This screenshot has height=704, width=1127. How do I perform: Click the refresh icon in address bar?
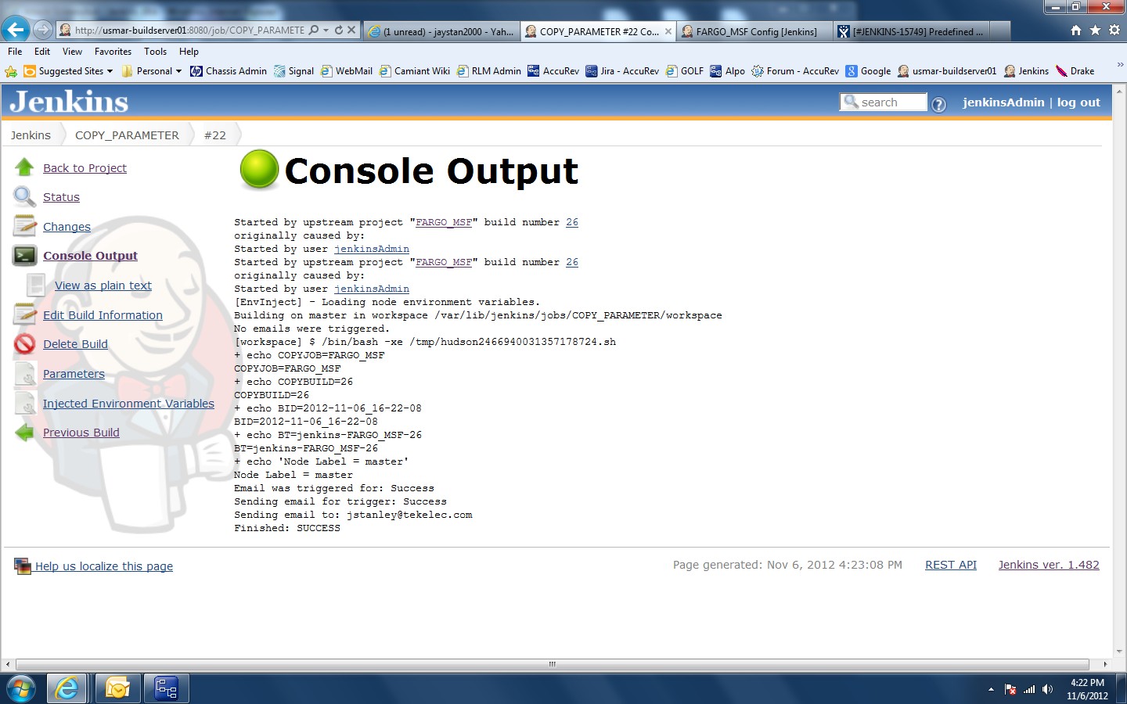point(338,30)
